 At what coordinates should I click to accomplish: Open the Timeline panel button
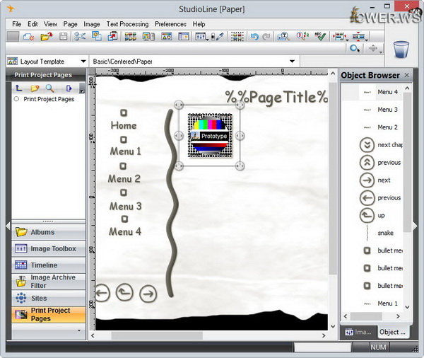(48, 265)
